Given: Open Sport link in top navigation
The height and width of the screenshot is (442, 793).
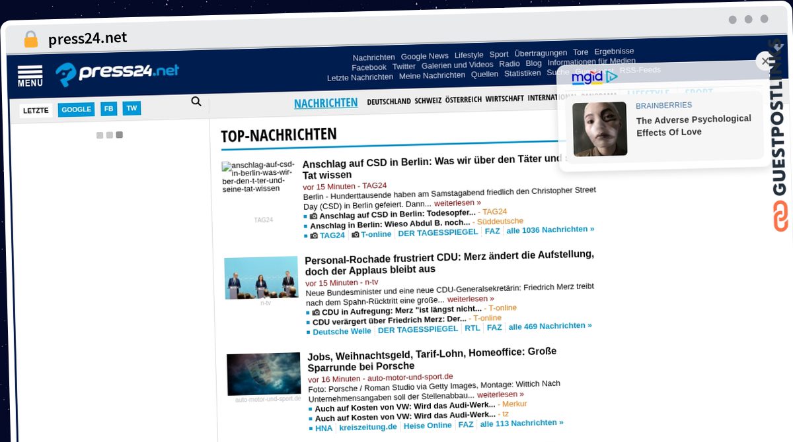Looking at the screenshot, I should tap(499, 54).
